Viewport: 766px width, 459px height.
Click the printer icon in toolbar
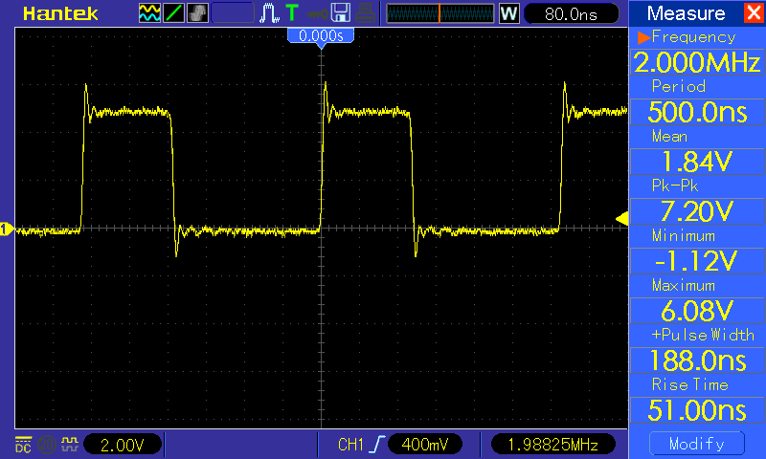(x=365, y=13)
